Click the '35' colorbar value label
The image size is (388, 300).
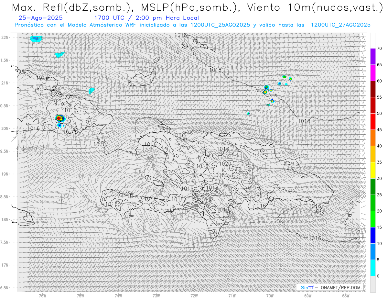(379, 162)
